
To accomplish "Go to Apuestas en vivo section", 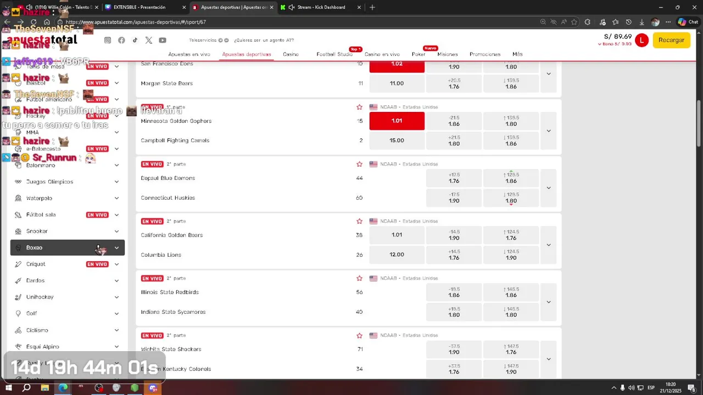I will point(189,54).
